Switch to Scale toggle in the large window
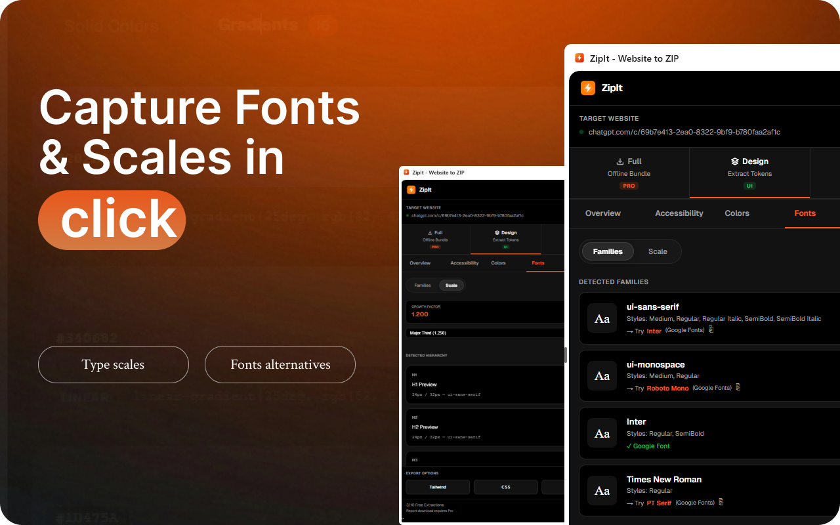 pos(658,251)
